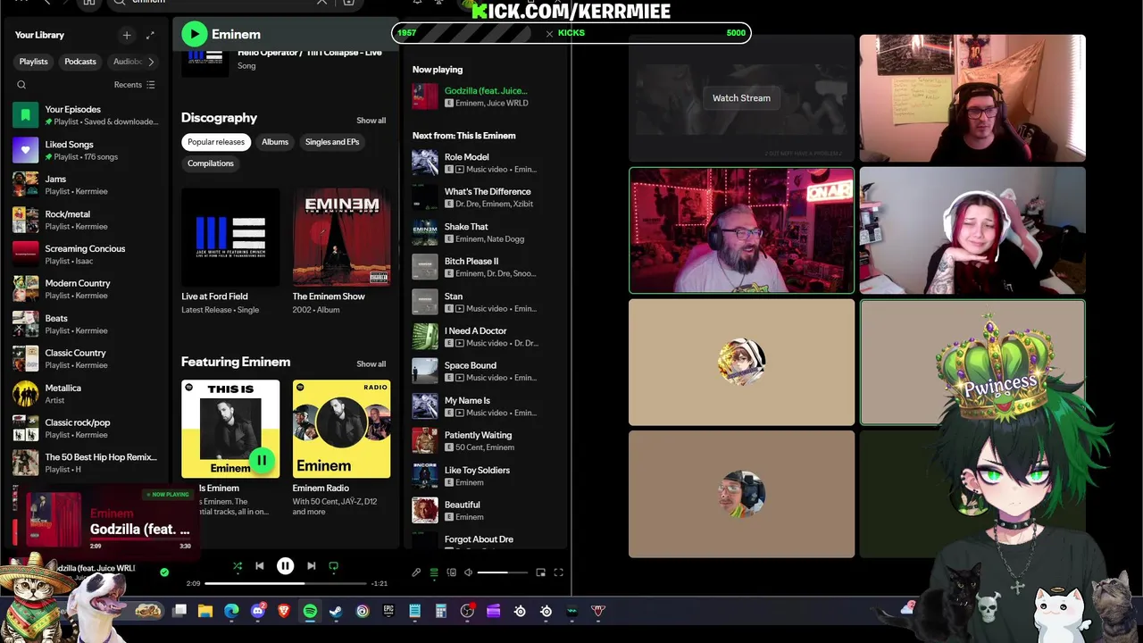
Task: Seek on the song progress bar
Action: 285,583
